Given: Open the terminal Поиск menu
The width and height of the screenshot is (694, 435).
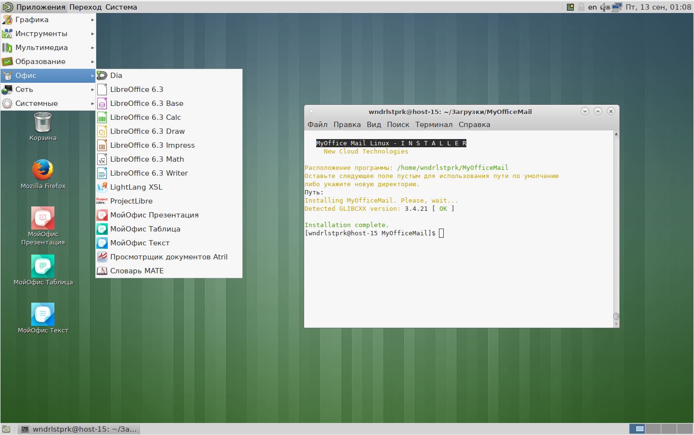Looking at the screenshot, I should click(x=398, y=125).
